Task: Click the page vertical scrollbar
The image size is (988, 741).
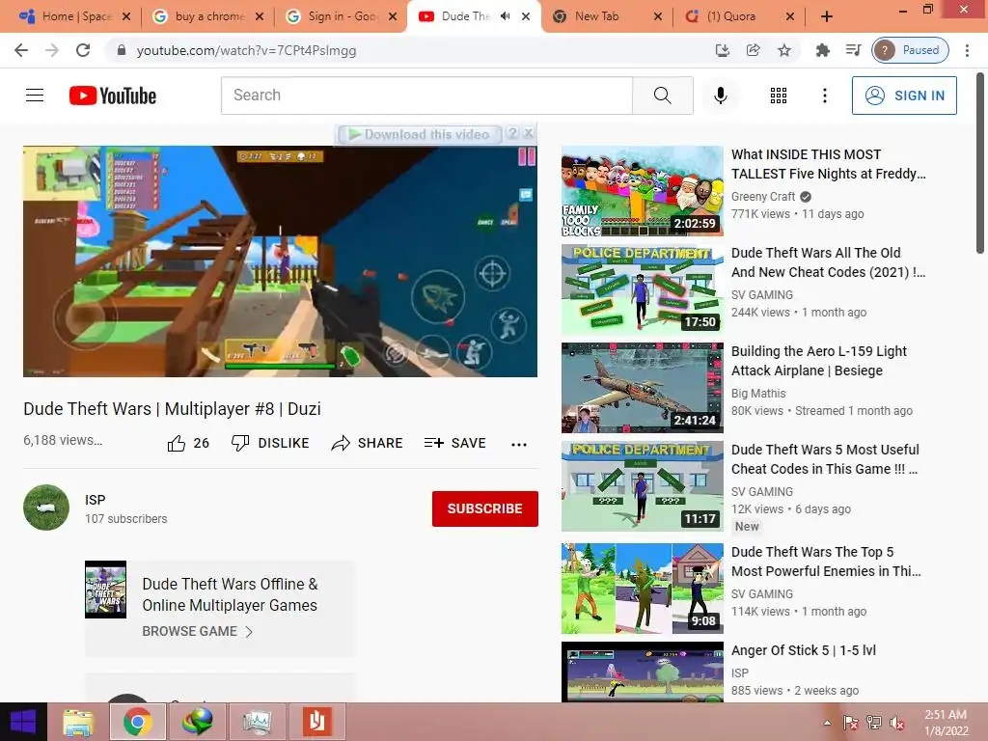Action: point(980,164)
